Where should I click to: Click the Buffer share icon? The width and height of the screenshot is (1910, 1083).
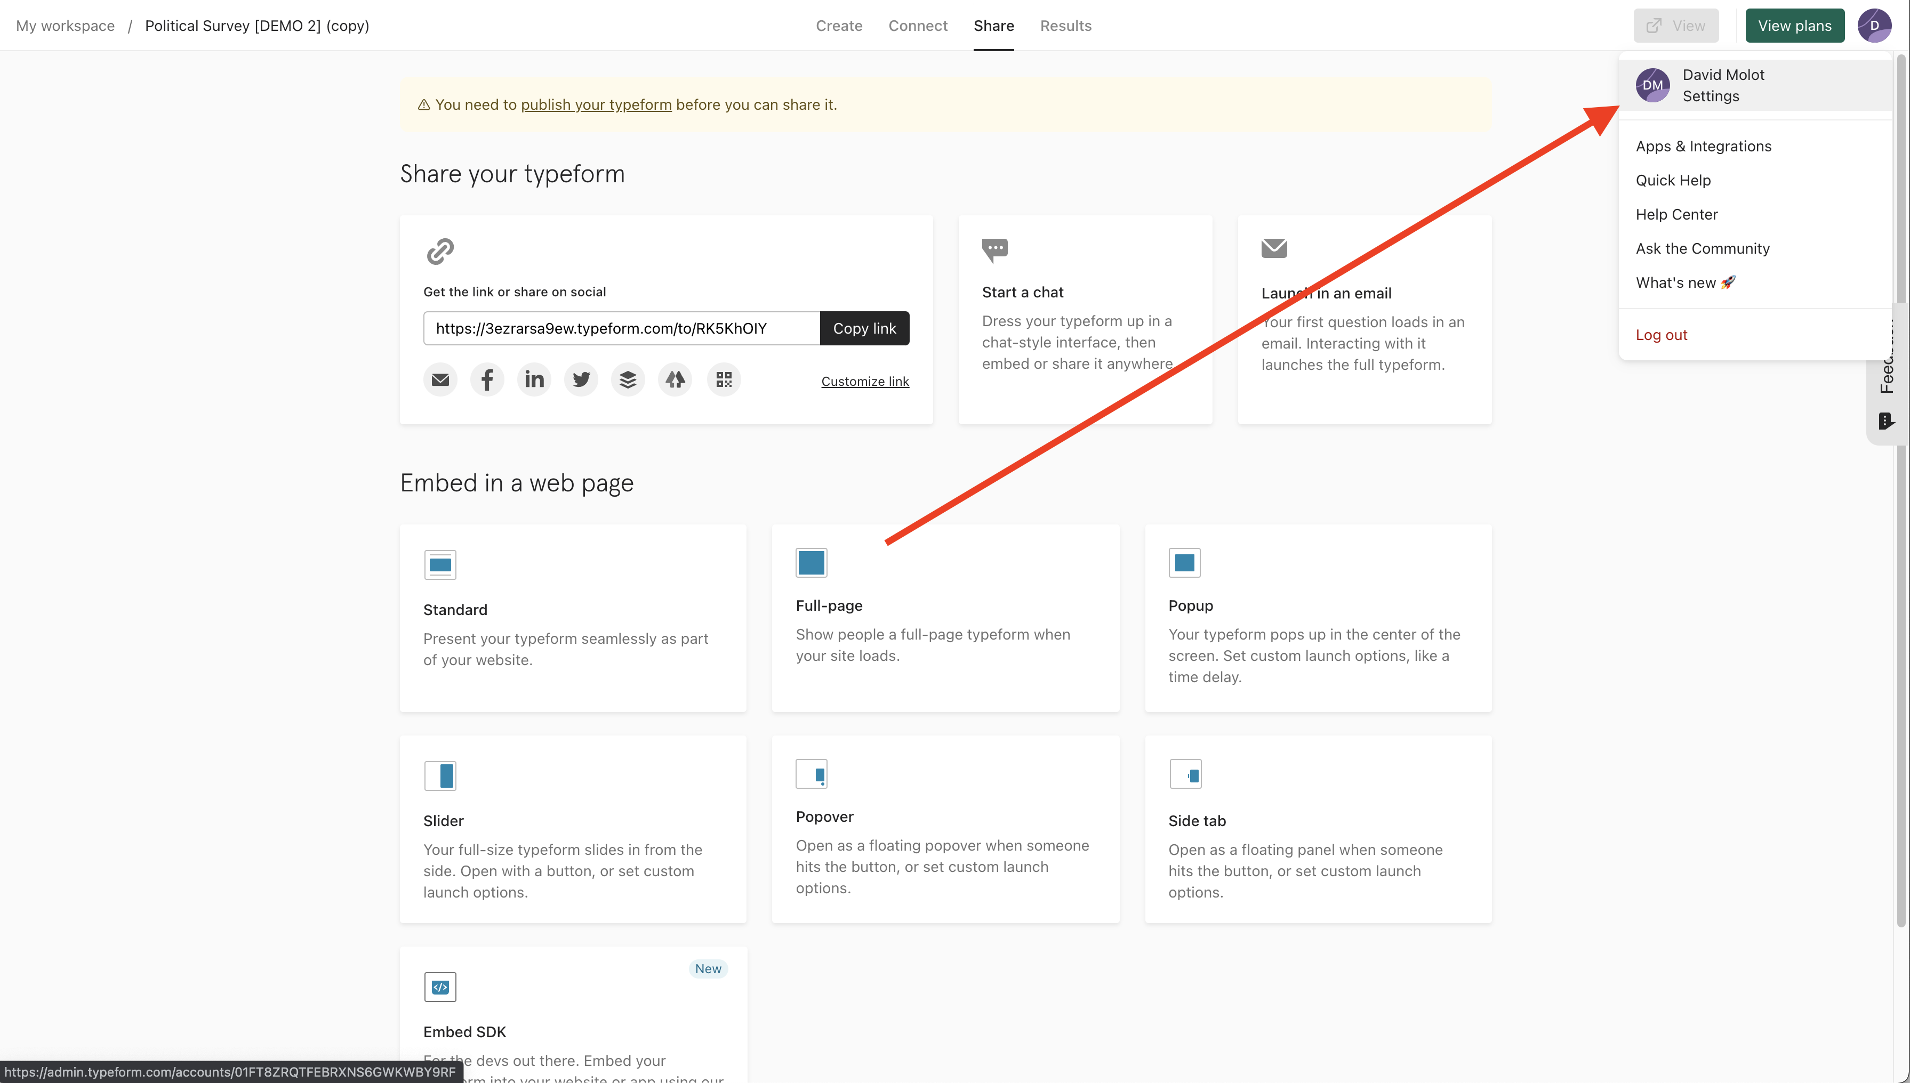coord(628,380)
